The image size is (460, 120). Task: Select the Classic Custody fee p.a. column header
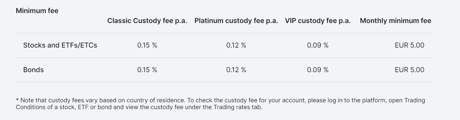(147, 21)
